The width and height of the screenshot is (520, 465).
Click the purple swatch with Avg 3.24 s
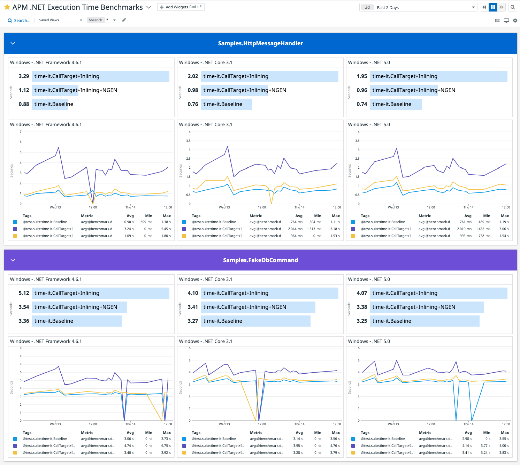point(15,229)
